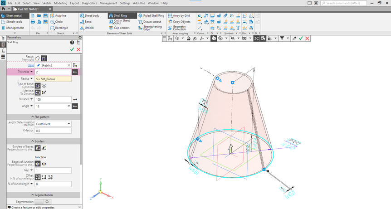Select the Cap corners tool
The height and width of the screenshot is (209, 391).
coord(119,28)
